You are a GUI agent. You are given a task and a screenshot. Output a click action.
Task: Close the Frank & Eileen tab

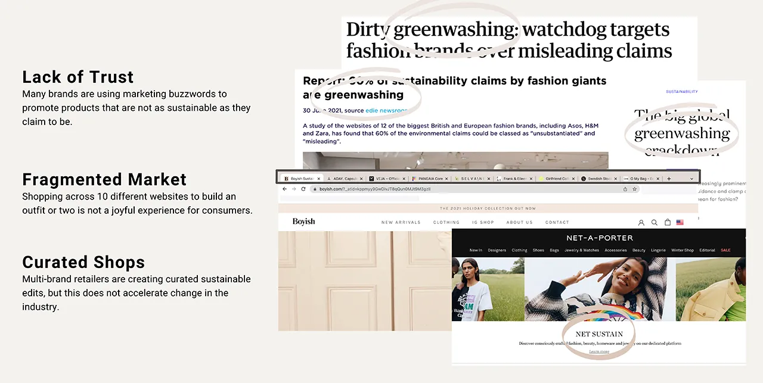(531, 178)
